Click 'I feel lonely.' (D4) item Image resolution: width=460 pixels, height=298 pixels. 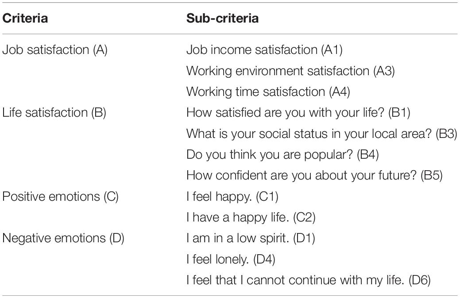(x=231, y=260)
